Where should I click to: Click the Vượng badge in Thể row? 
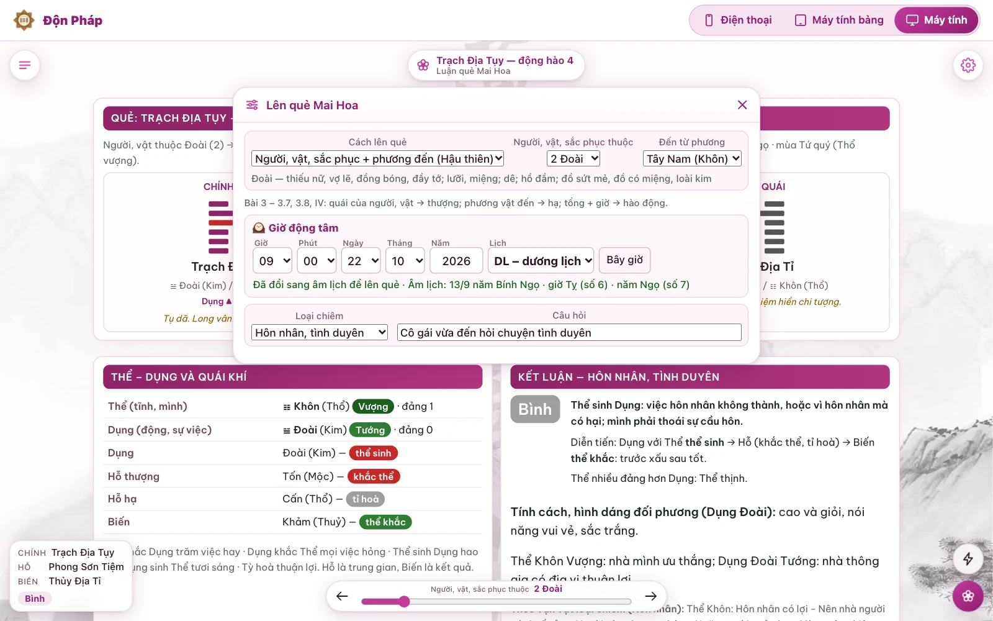[373, 407]
